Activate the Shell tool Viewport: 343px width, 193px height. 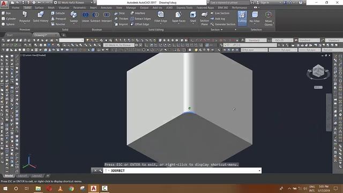193,17
